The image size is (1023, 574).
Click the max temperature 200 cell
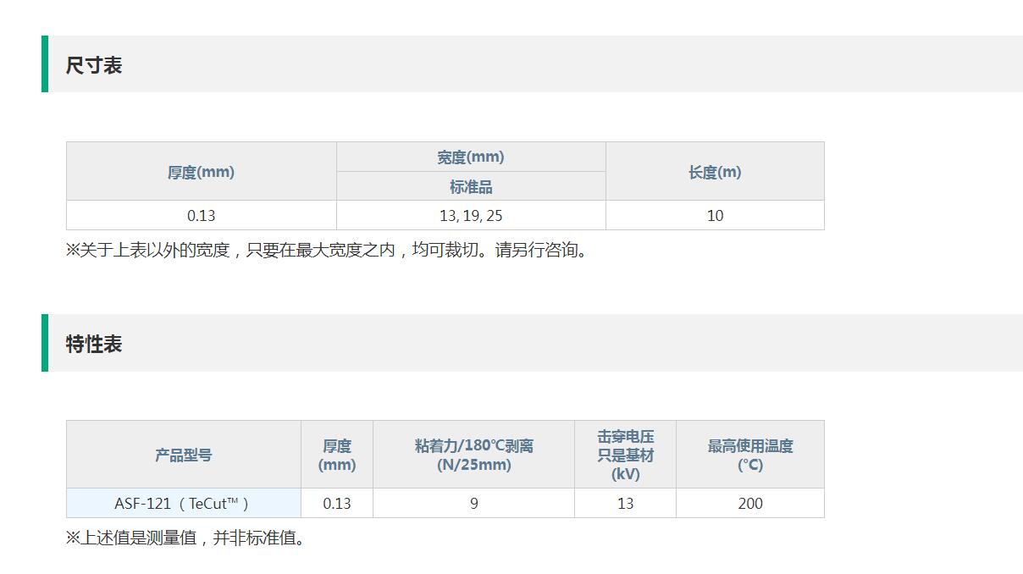coord(750,503)
